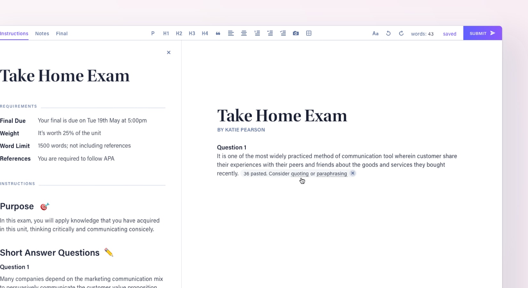Insert a block quote from toolbar
The image size is (528, 288).
pyautogui.click(x=218, y=33)
